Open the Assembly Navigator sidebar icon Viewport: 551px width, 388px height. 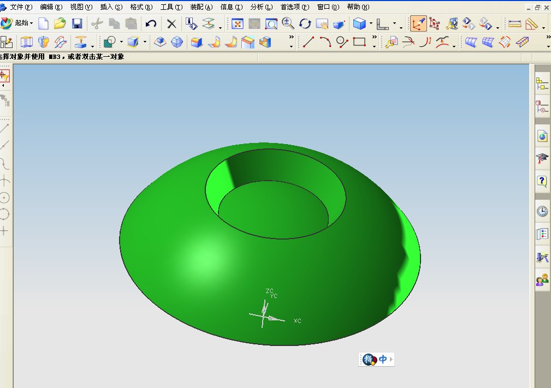542,84
